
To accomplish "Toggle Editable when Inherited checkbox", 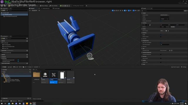I will click(x=161, y=21).
